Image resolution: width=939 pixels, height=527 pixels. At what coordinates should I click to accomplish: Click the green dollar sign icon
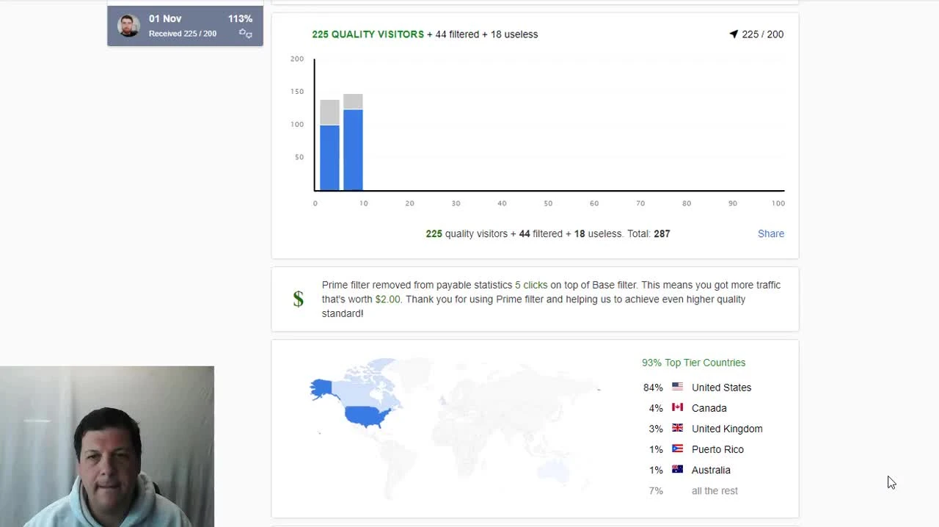(x=298, y=299)
